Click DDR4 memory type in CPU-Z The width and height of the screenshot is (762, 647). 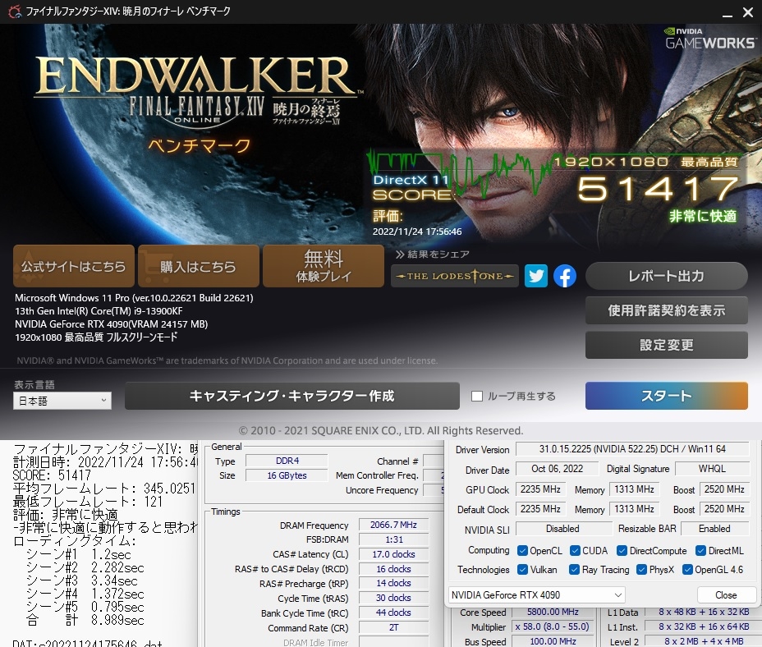(x=287, y=461)
